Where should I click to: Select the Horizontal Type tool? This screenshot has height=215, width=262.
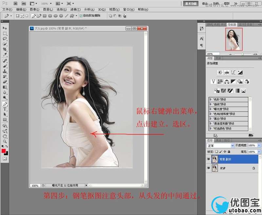[5, 109]
